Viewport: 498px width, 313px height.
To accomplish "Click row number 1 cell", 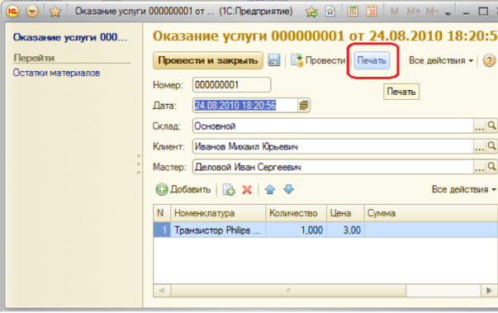I will point(162,230).
